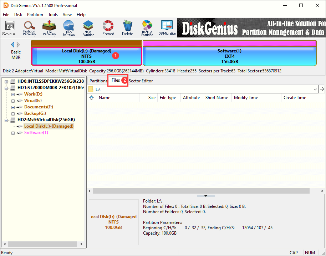Open the Disk menu
326x256 pixels.
[x=18, y=15]
